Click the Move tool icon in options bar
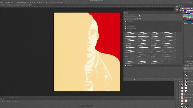This screenshot has height=108, width=193. (x=1, y=2)
